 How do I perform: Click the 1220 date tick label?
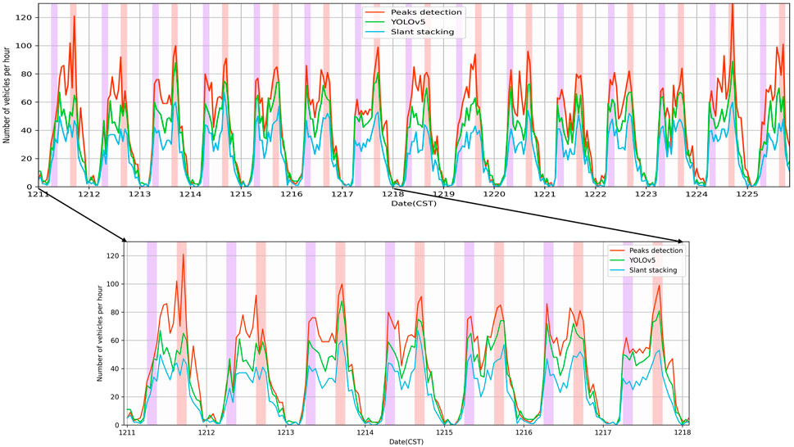coord(494,194)
